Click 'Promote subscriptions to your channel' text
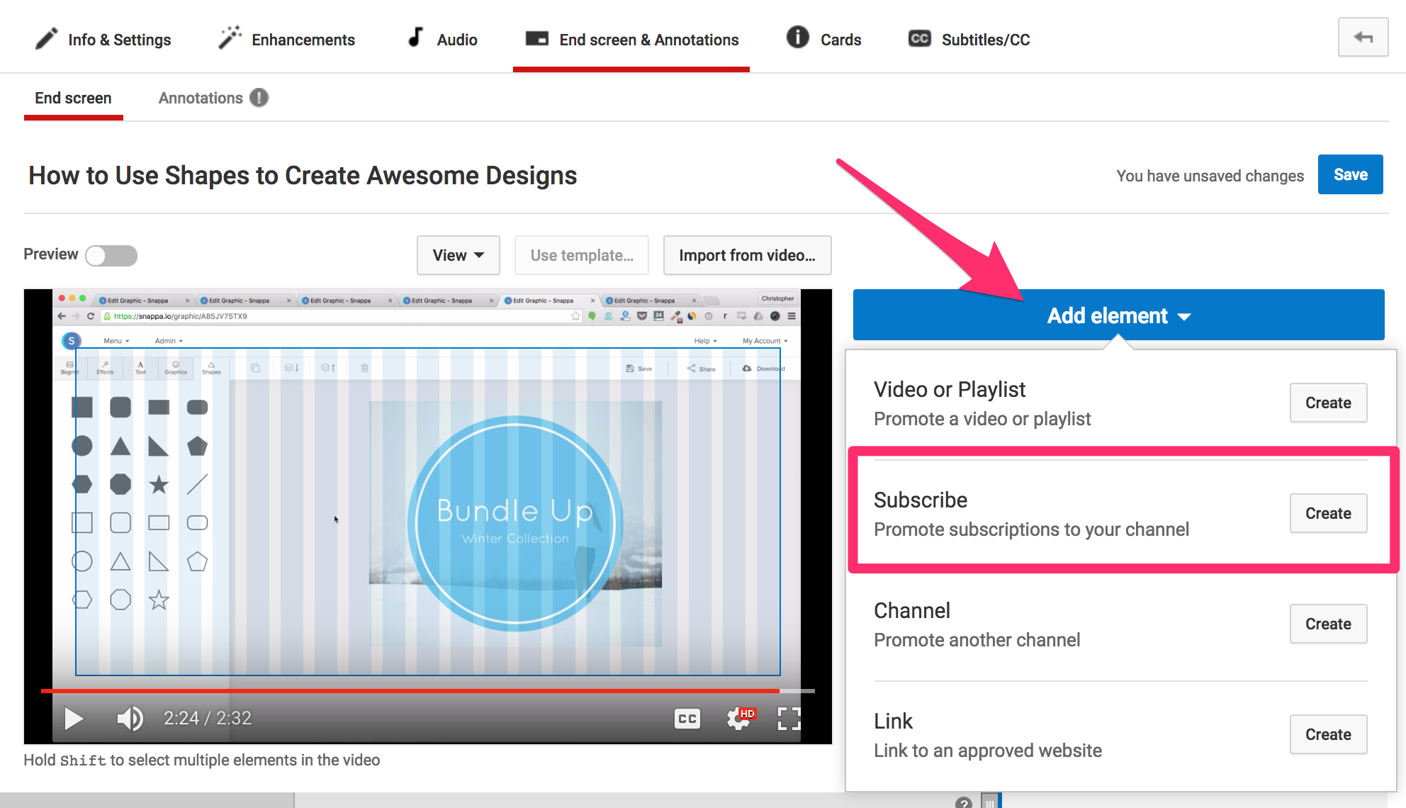The height and width of the screenshot is (808, 1406). click(1031, 529)
